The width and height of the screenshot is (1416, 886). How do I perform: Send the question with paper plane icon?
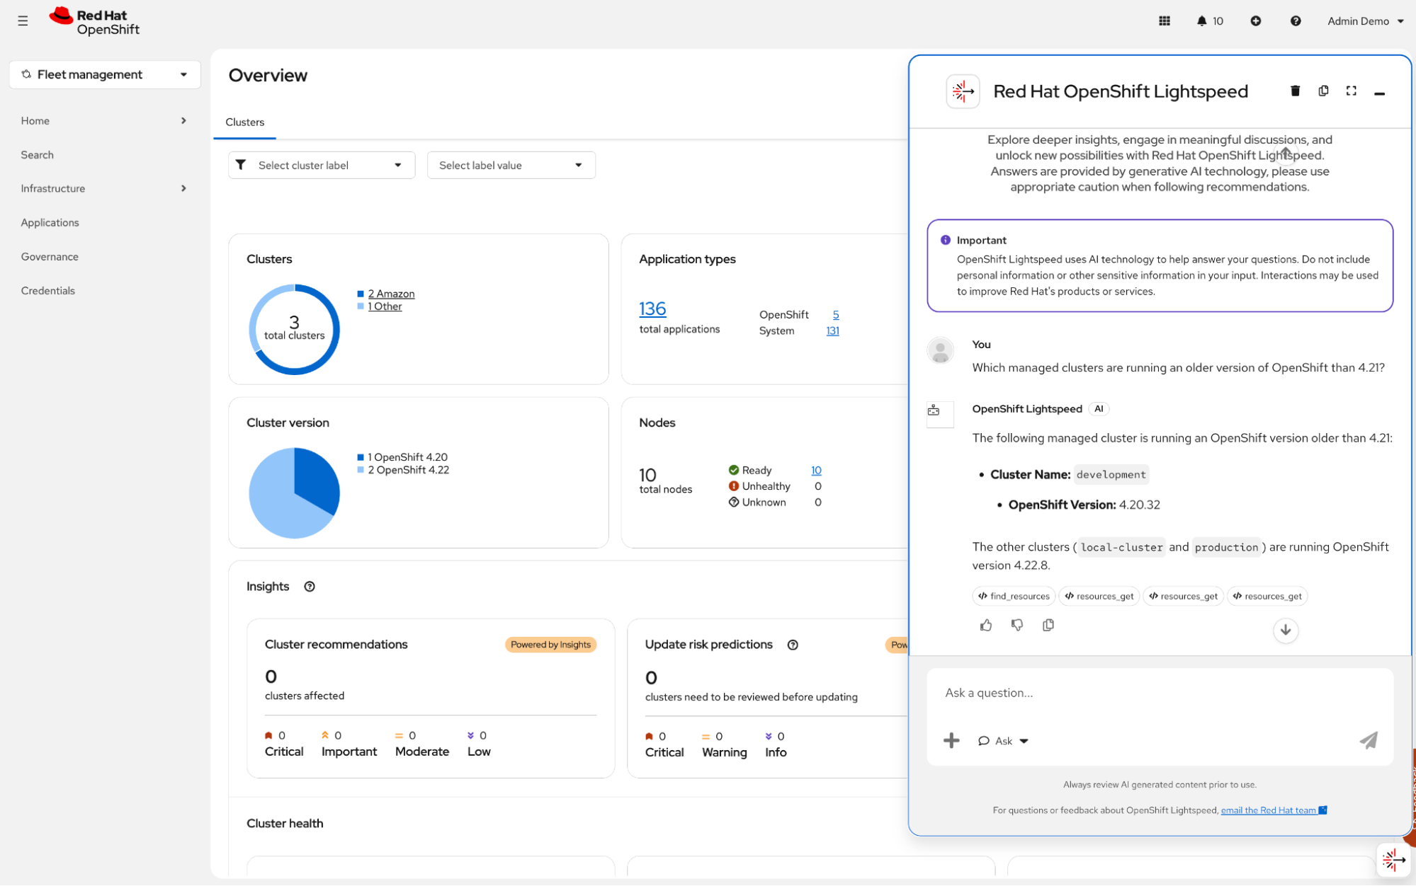1369,740
